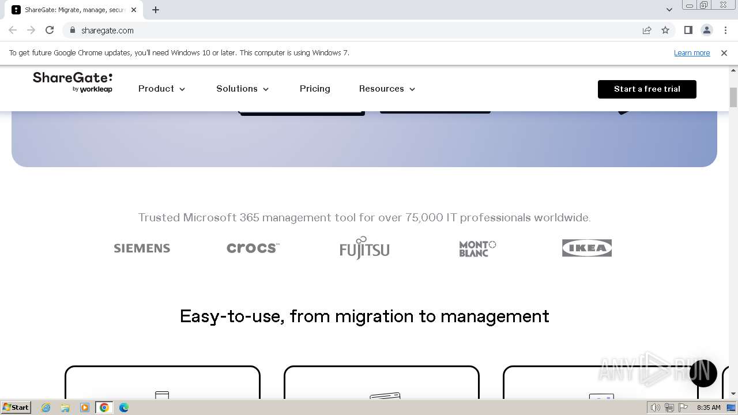Open the Pricing page
This screenshot has height=415, width=738.
[315, 89]
